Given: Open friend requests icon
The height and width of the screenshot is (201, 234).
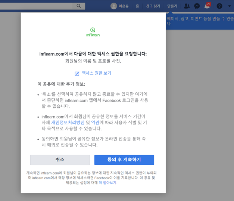Looking at the screenshot, I should tap(187, 6).
